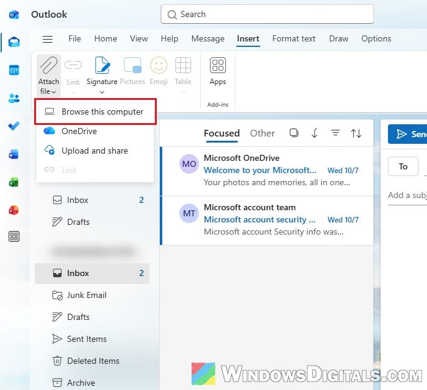Switch to the Other inbox tab
427x390 pixels.
pyautogui.click(x=262, y=133)
